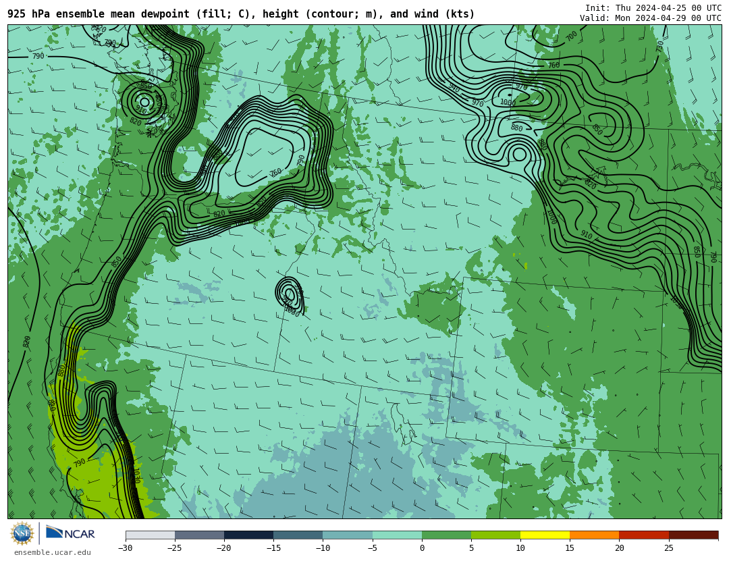Click the NCAR logo
The width and height of the screenshot is (729, 561).
click(x=70, y=533)
